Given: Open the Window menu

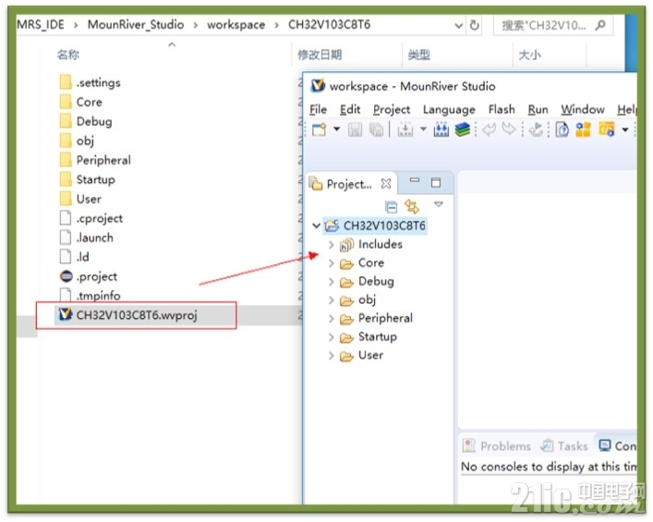Looking at the screenshot, I should click(582, 110).
